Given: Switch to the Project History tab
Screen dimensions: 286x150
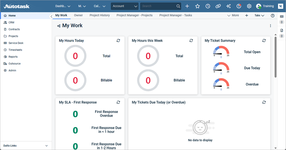Looking at the screenshot, I should (99, 15).
